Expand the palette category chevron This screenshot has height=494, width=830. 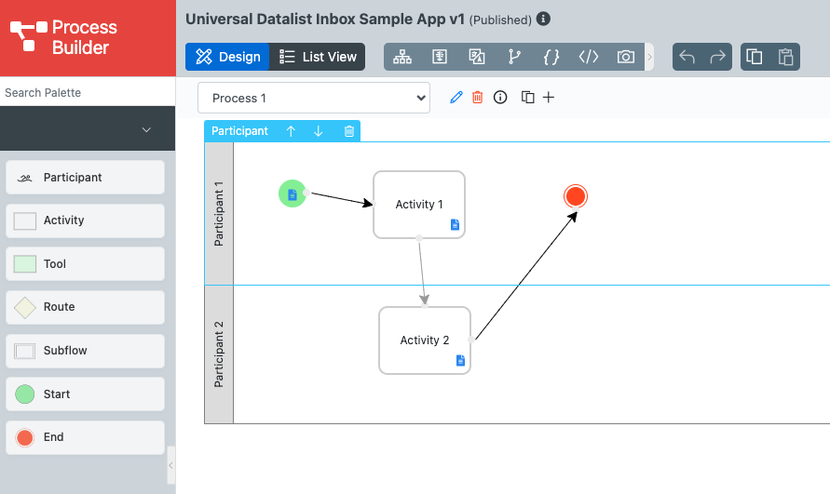tap(146, 129)
